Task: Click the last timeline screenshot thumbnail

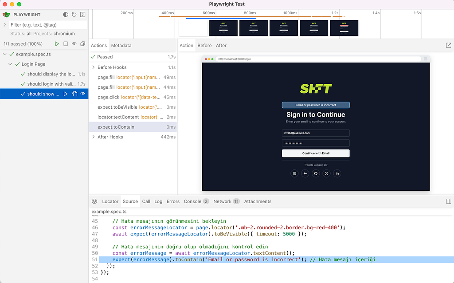Action: click(344, 28)
